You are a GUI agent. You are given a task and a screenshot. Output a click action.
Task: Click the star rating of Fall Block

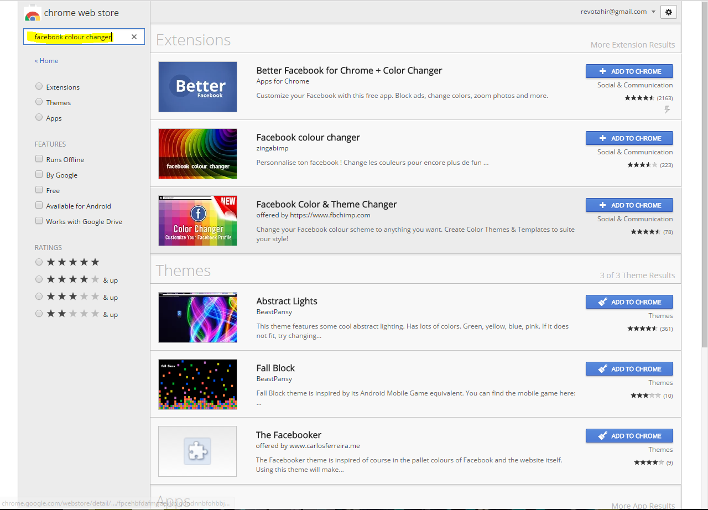645,395
